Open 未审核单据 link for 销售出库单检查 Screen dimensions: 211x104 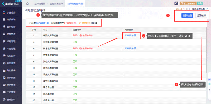[130, 48]
